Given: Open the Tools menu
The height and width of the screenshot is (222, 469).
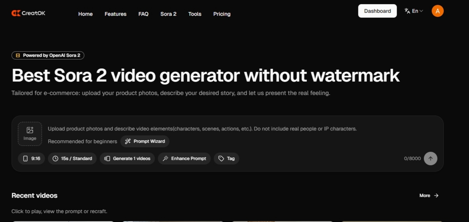Looking at the screenshot, I should 195,14.
